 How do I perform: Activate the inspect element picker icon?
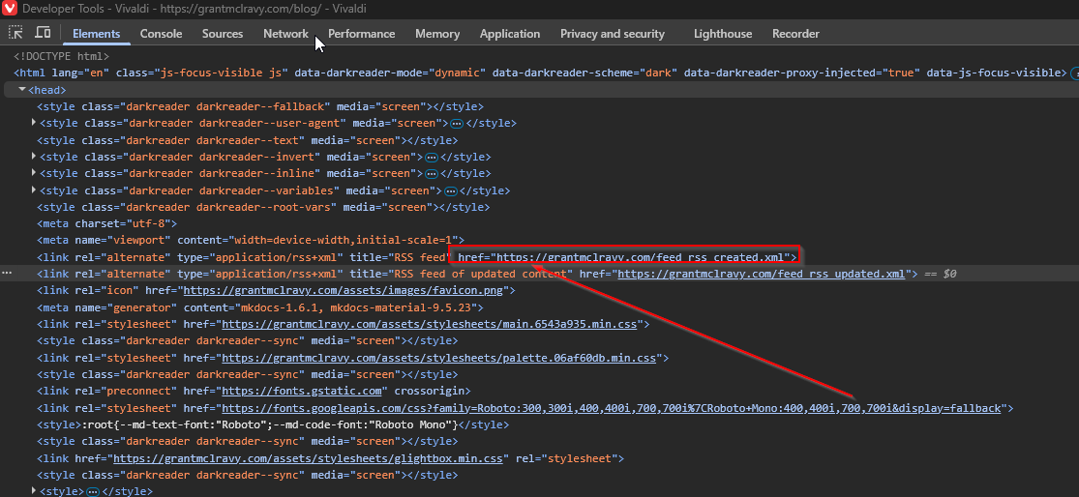tap(16, 33)
